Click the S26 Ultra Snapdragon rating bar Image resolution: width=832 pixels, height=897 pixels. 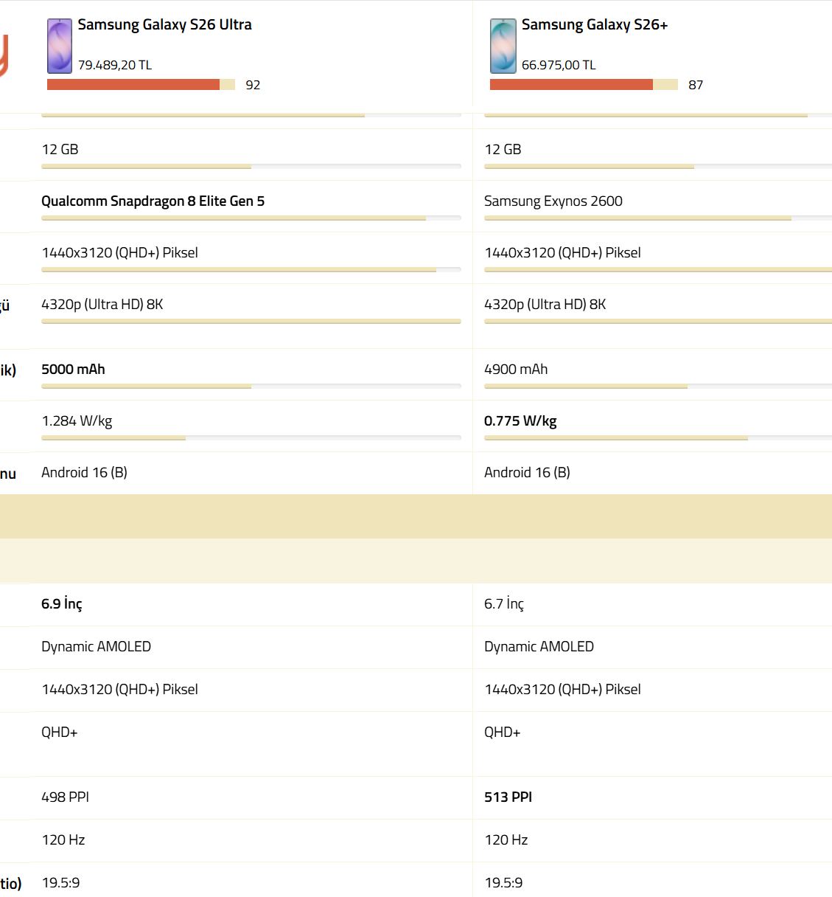(251, 218)
